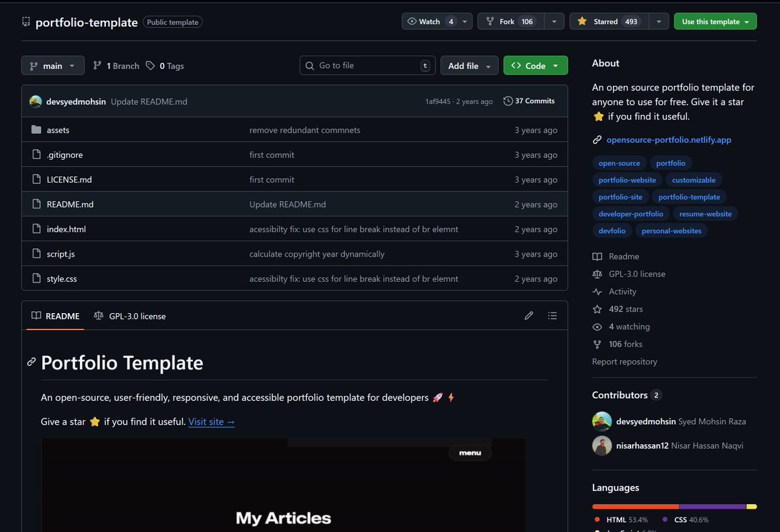Open the script.js file
This screenshot has height=532, width=780.
[x=60, y=254]
